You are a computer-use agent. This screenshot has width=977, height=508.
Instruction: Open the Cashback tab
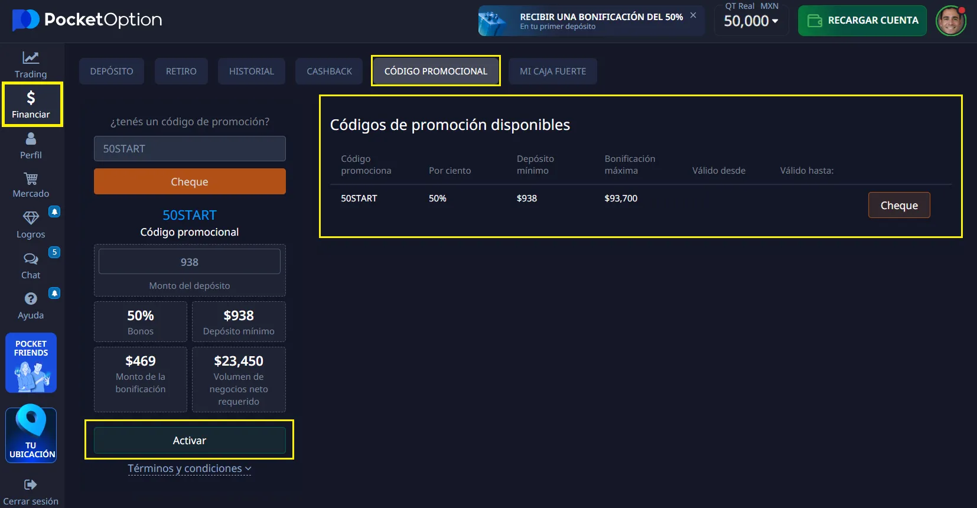[x=329, y=71]
